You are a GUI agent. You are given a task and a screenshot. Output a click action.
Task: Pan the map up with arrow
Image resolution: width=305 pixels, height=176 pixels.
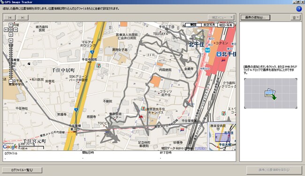coord(11,25)
